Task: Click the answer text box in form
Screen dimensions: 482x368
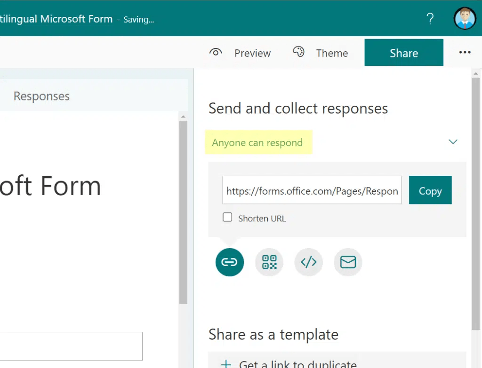Action: point(71,346)
